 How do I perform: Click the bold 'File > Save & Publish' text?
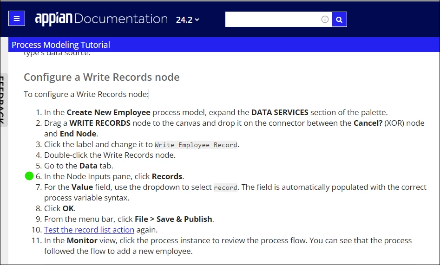(x=173, y=219)
